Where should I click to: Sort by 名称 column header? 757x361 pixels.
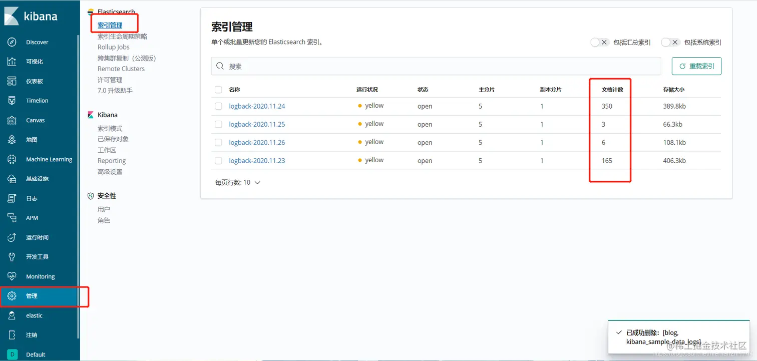point(234,90)
